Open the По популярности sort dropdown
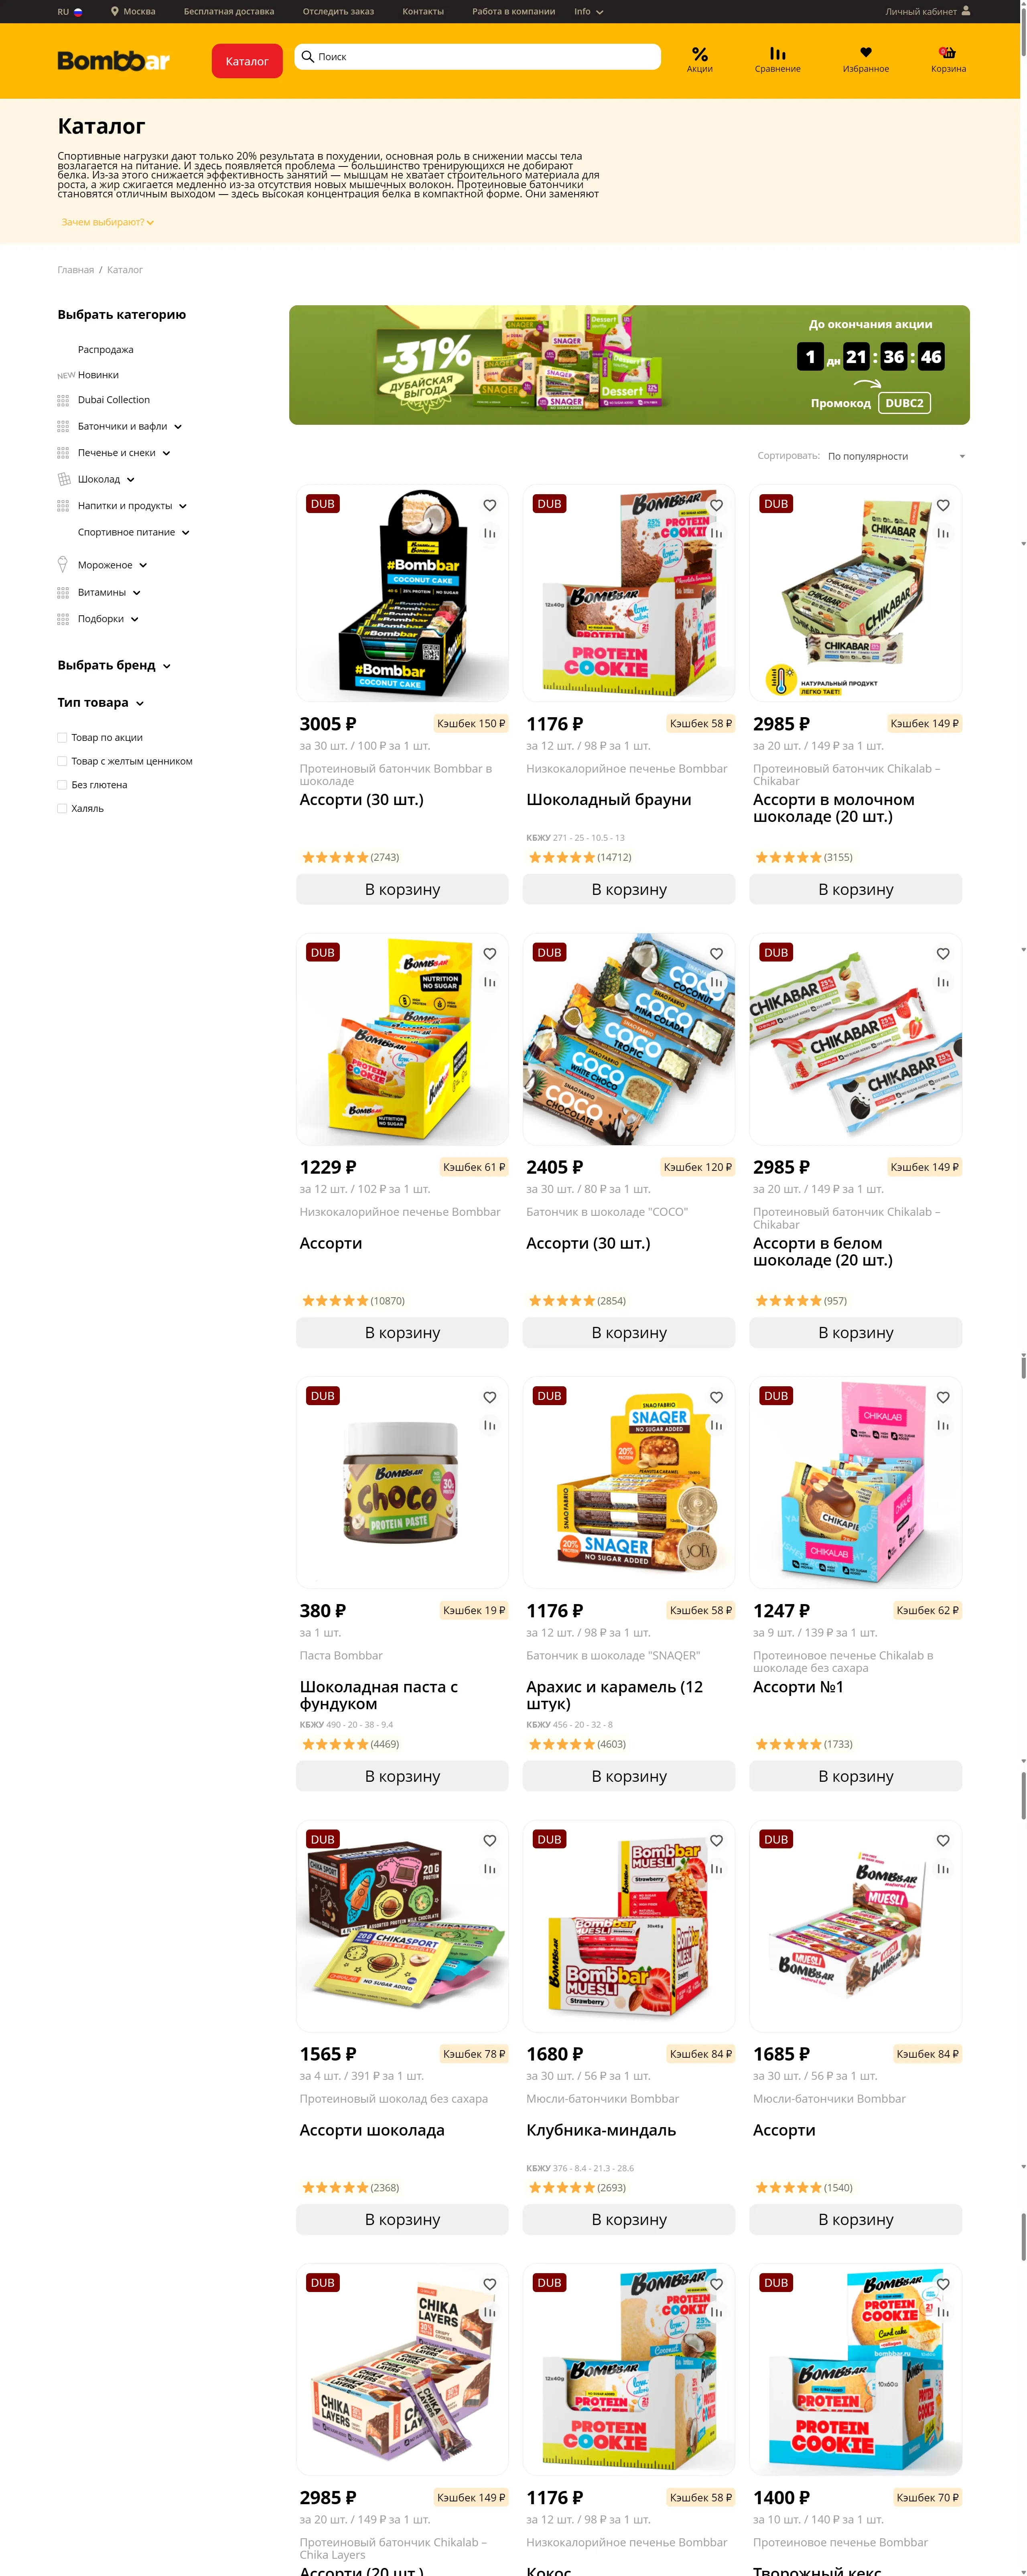The width and height of the screenshot is (1027, 2576). 896,456
